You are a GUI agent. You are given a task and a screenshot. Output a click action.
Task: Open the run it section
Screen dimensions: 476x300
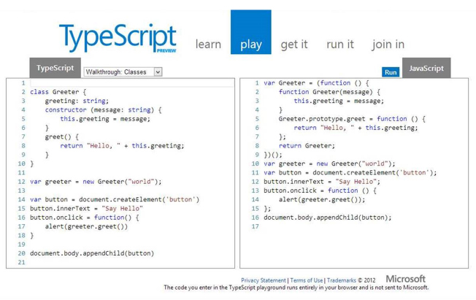(339, 45)
